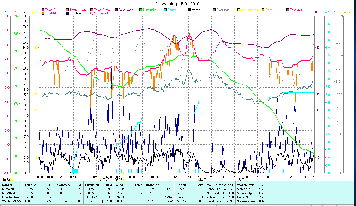Click the gray Richtung legend icon
The height and width of the screenshot is (206, 356).
tap(214, 10)
